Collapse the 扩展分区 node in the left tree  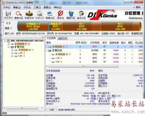click(9, 47)
